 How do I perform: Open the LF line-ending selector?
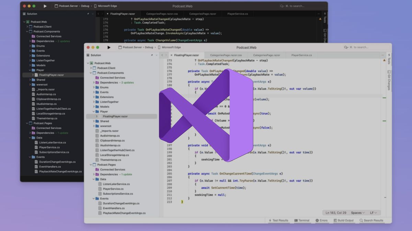click(373, 213)
